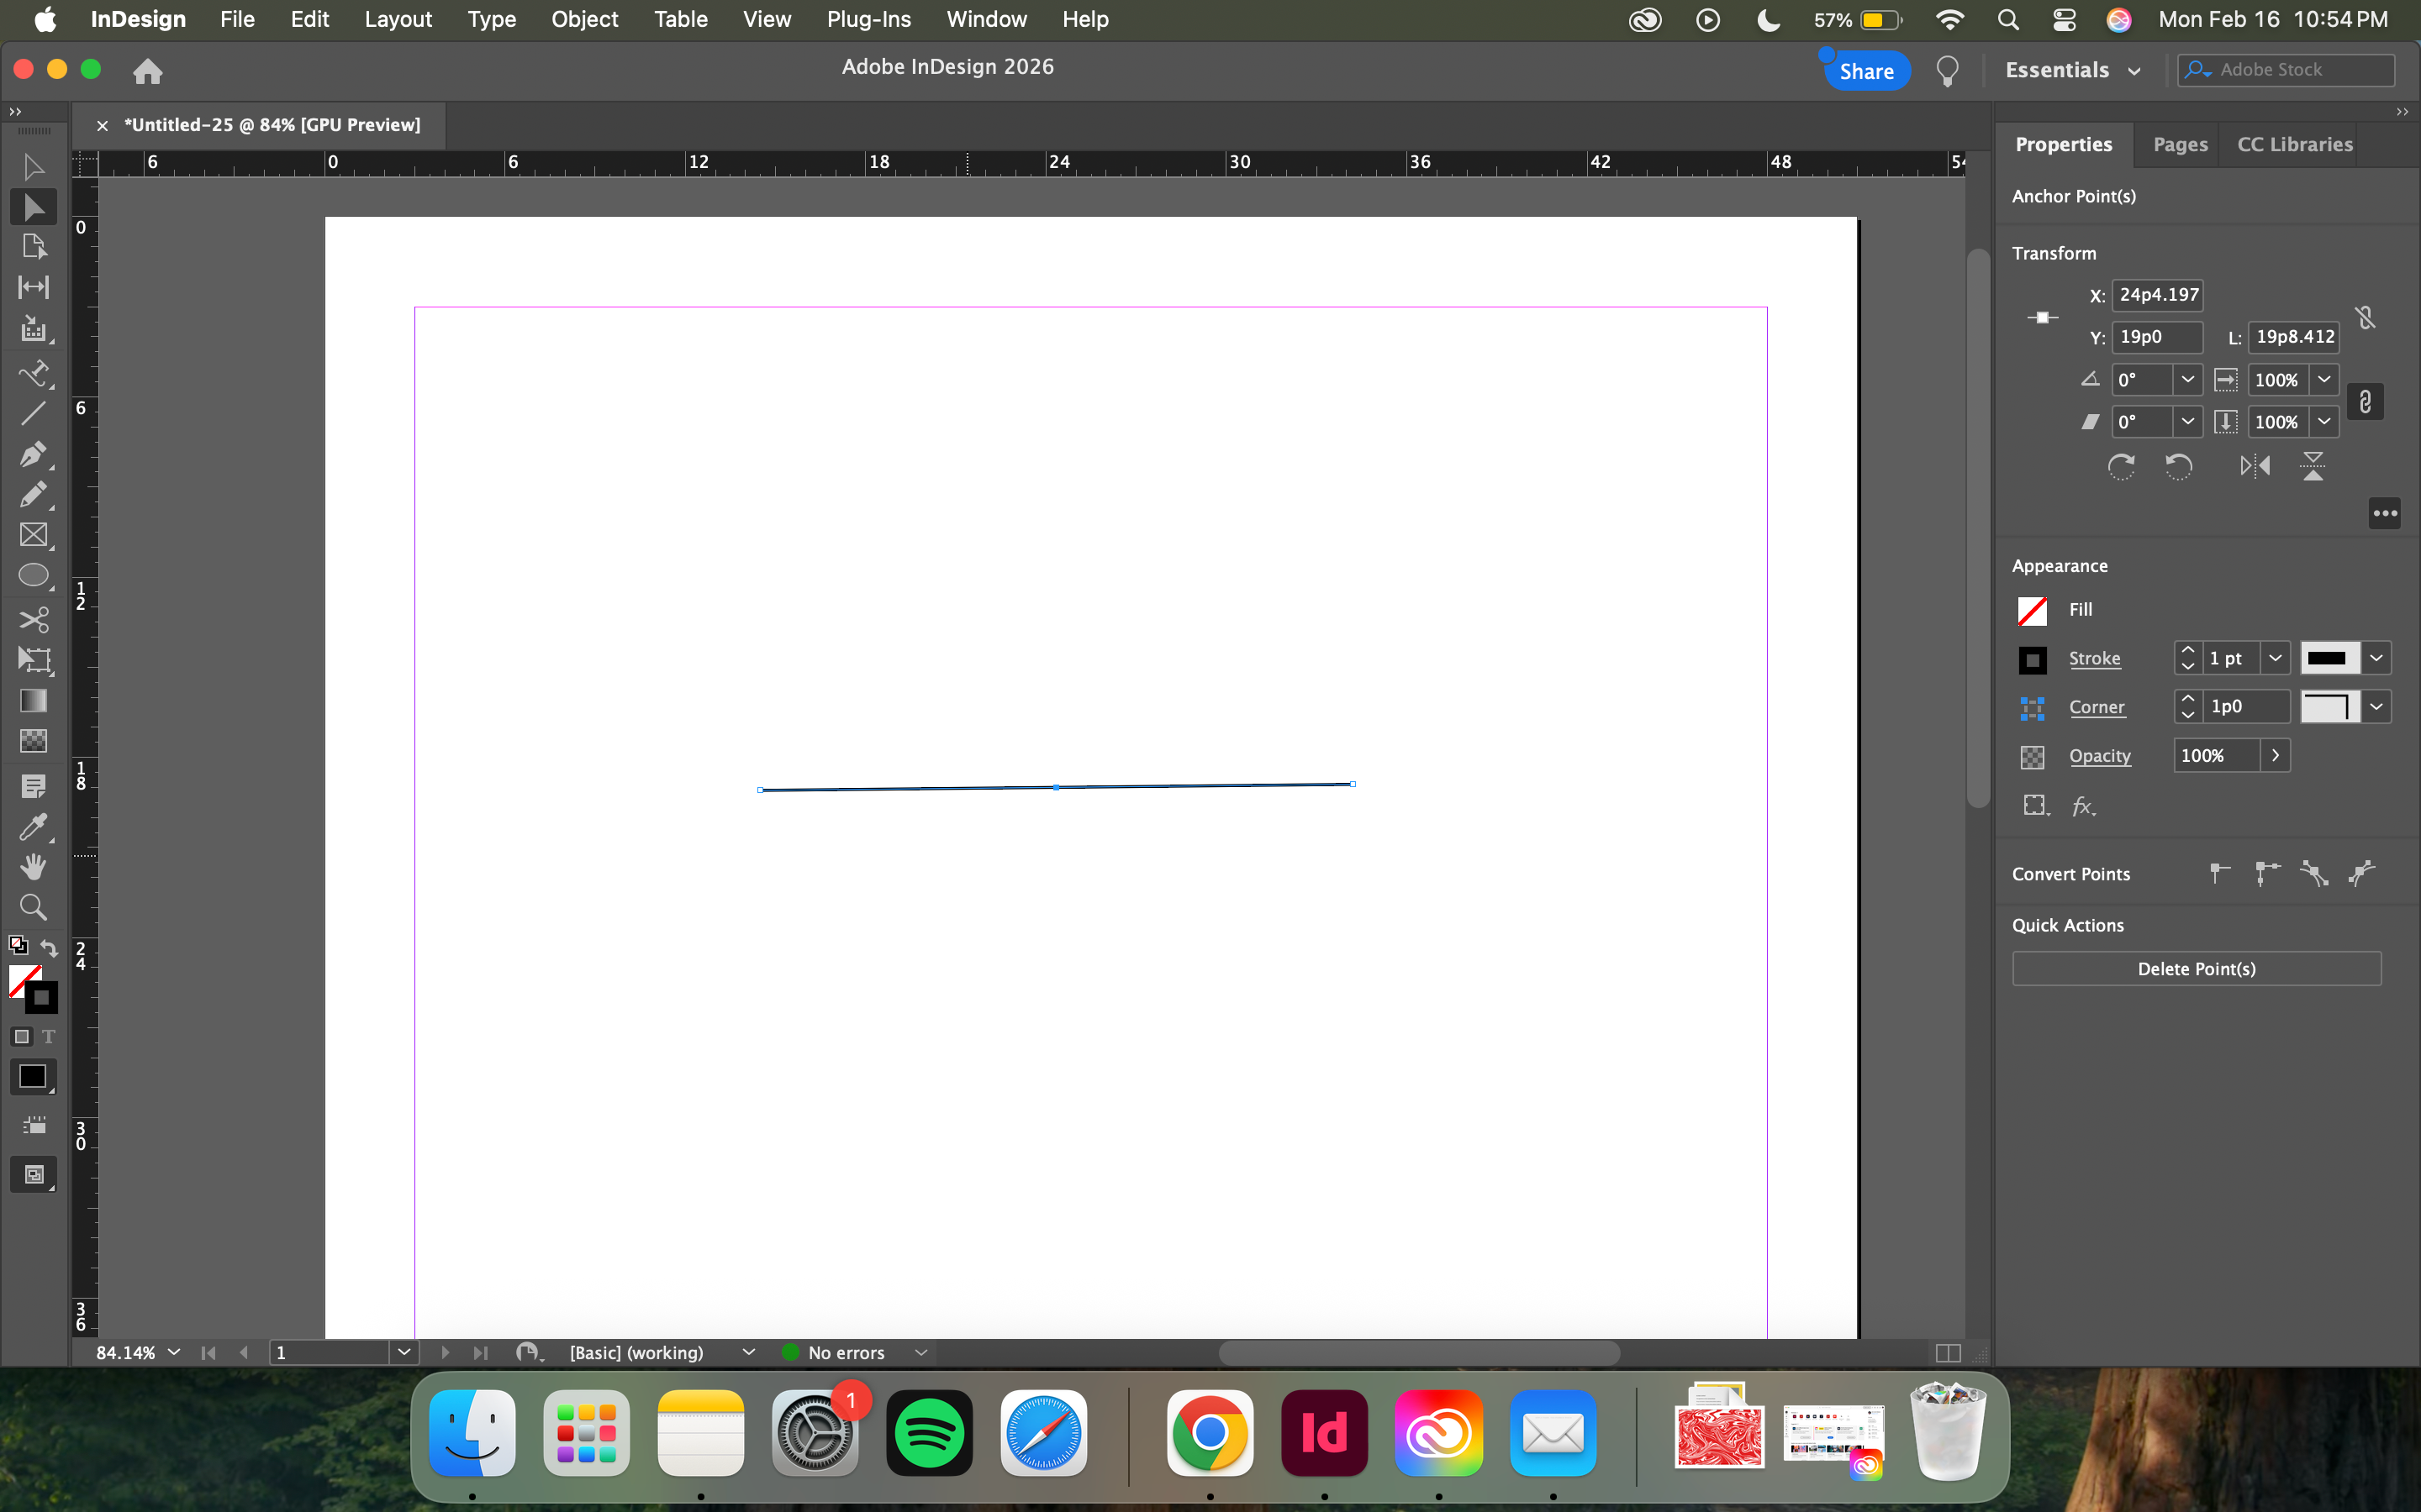Pick the Zoom tool in toolbar
The height and width of the screenshot is (1512, 2421).
pyautogui.click(x=32, y=907)
